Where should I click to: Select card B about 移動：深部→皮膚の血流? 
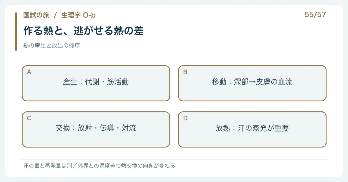[252, 83]
